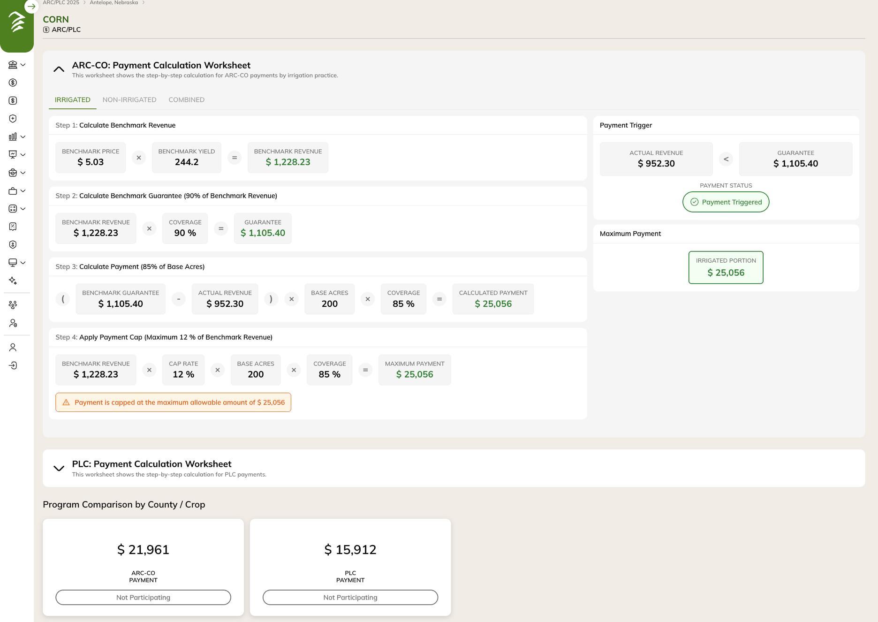The image size is (878, 622).
Task: Click the people group sidebar icon
Action: (x=13, y=305)
